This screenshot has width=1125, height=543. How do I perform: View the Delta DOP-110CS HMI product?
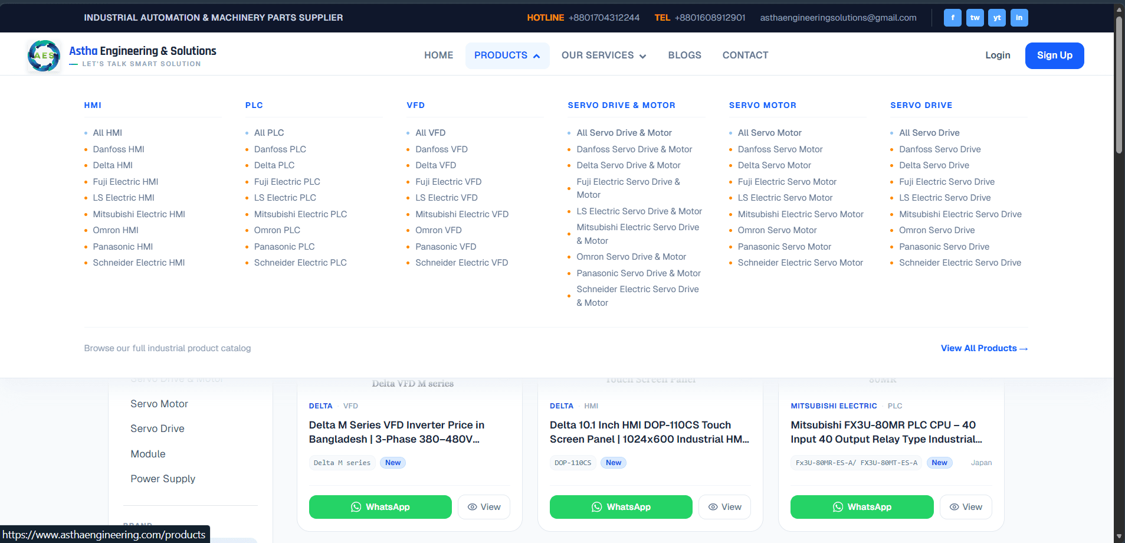click(724, 507)
